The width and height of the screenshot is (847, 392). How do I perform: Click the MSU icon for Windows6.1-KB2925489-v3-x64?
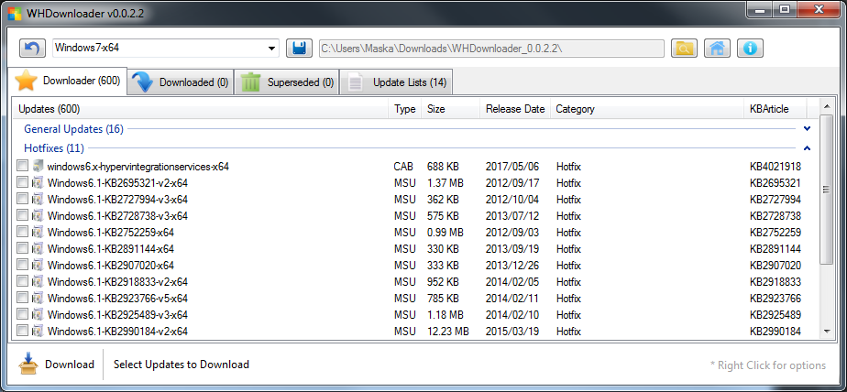[x=38, y=314]
